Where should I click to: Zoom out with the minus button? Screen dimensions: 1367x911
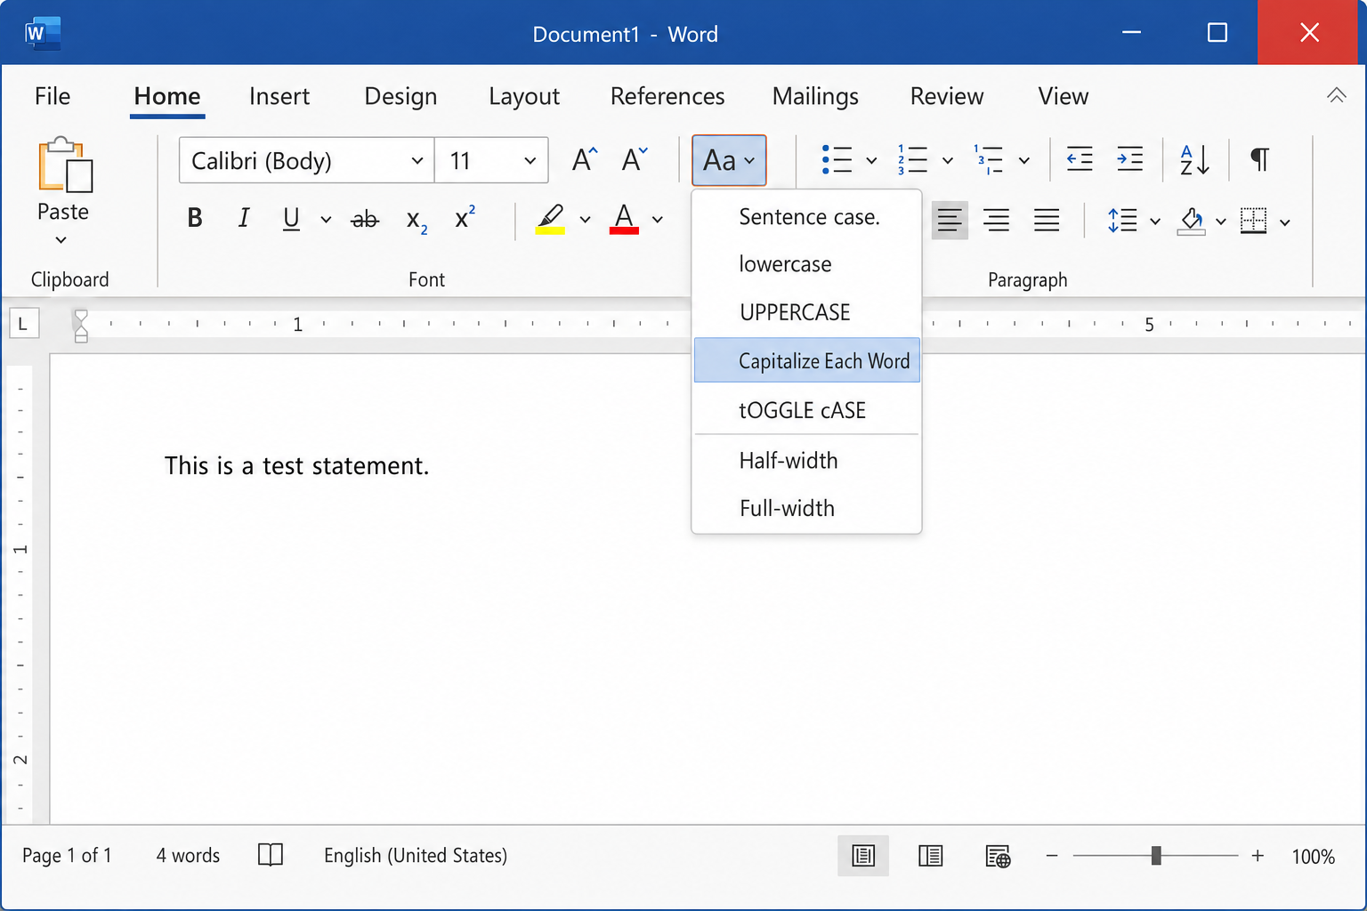tap(1052, 856)
